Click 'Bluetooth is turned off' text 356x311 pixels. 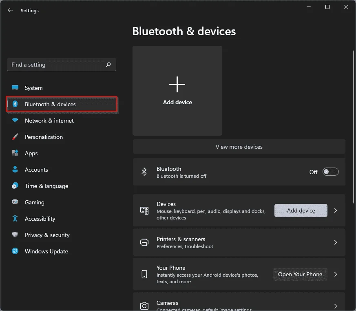tap(181, 176)
